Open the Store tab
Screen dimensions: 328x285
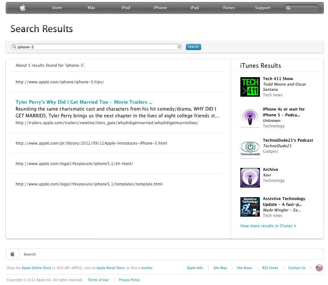(57, 8)
